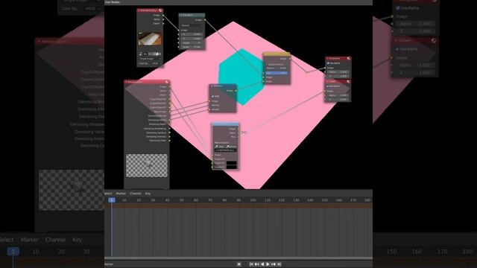Collapse the Viewer node
The width and height of the screenshot is (477, 268).
tap(327, 81)
